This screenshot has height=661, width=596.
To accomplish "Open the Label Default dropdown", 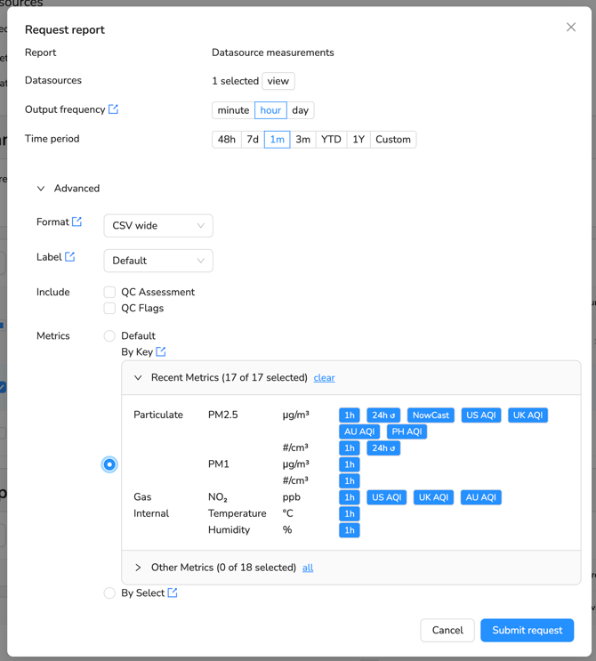I will click(x=158, y=261).
